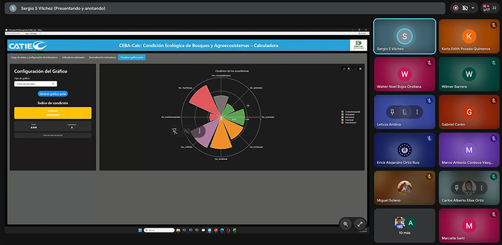
Task: Click the Windows Start button in shared taskbar
Action: coord(139,230)
